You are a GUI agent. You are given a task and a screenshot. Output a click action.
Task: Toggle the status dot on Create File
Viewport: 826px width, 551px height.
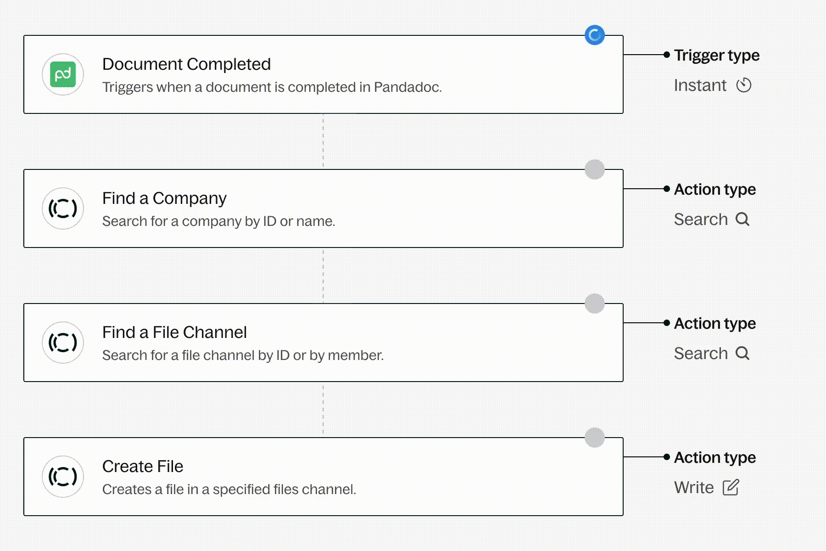(595, 438)
